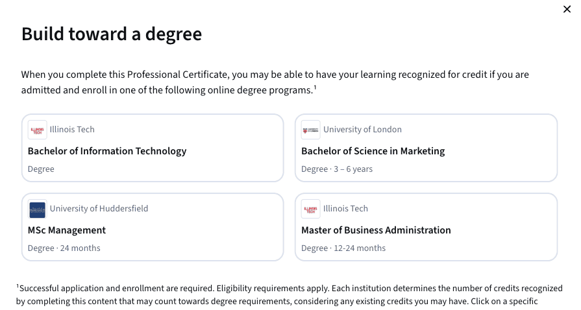Click Illinois Tech name above Bachelor of Information Technology
Screen dimensions: 581x310
(72, 130)
